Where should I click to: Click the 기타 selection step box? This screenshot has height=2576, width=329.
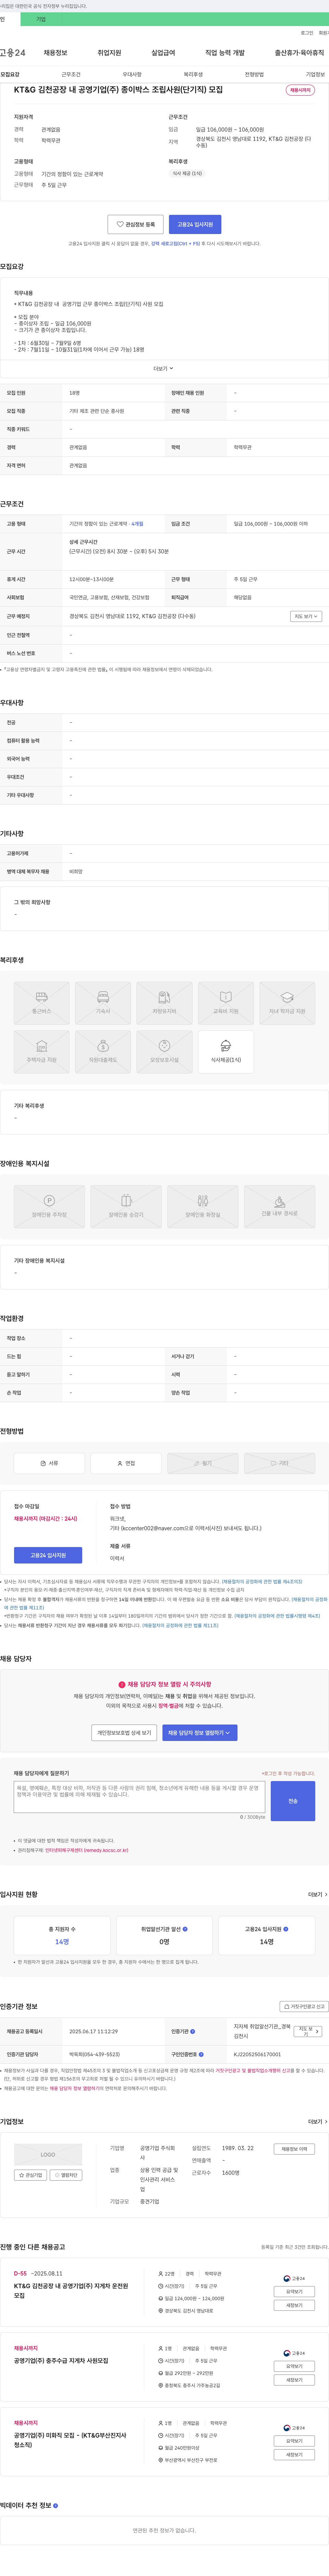[x=280, y=1463]
